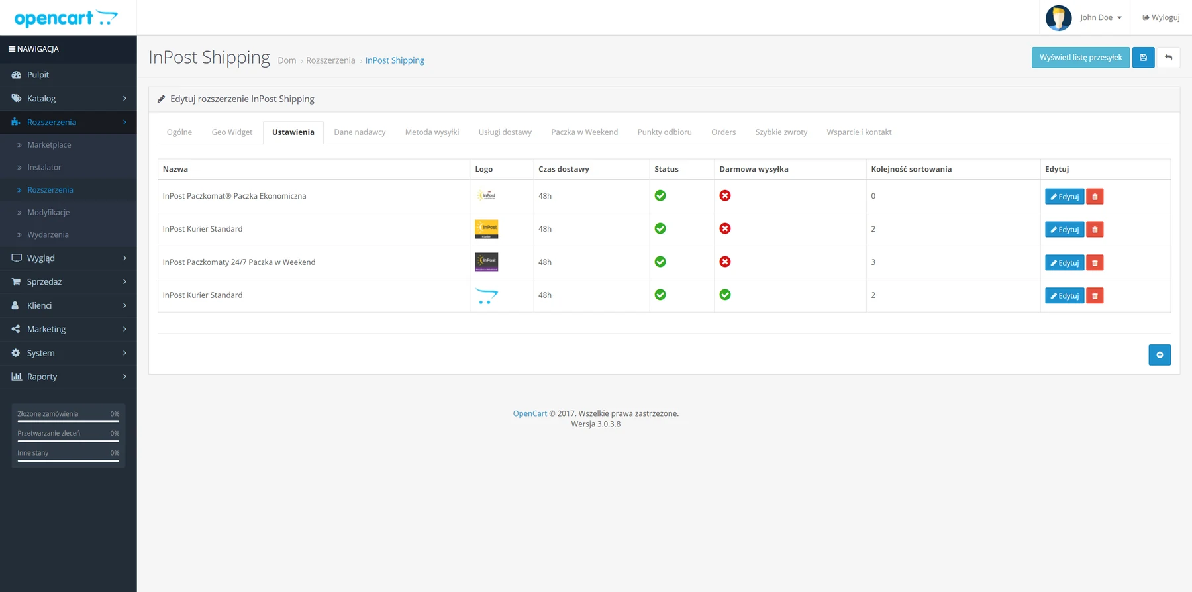Follow the OpenCart footer link
Image resolution: width=1192 pixels, height=592 pixels.
530,413
